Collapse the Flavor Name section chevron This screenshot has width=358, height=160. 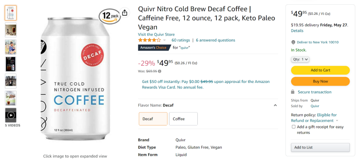275,105
